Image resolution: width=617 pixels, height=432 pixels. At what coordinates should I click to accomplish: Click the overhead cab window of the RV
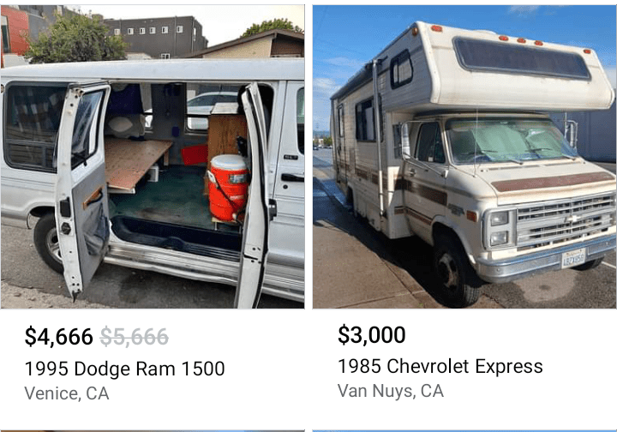[522, 58]
